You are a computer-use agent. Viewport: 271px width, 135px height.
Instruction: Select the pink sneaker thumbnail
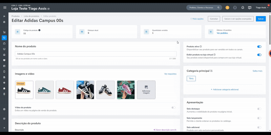click(126, 90)
